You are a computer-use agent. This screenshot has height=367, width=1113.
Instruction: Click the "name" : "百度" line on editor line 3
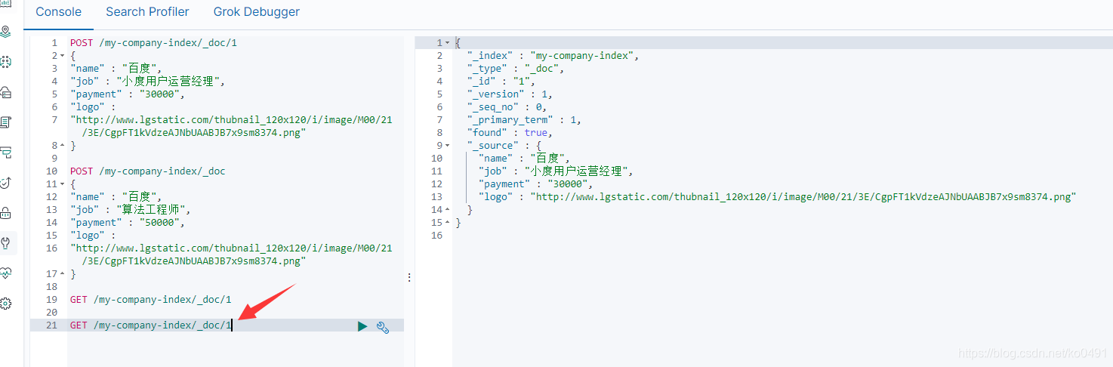click(116, 69)
